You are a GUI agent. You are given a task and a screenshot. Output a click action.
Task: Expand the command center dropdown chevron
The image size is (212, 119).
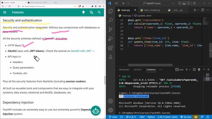click(x=173, y=3)
